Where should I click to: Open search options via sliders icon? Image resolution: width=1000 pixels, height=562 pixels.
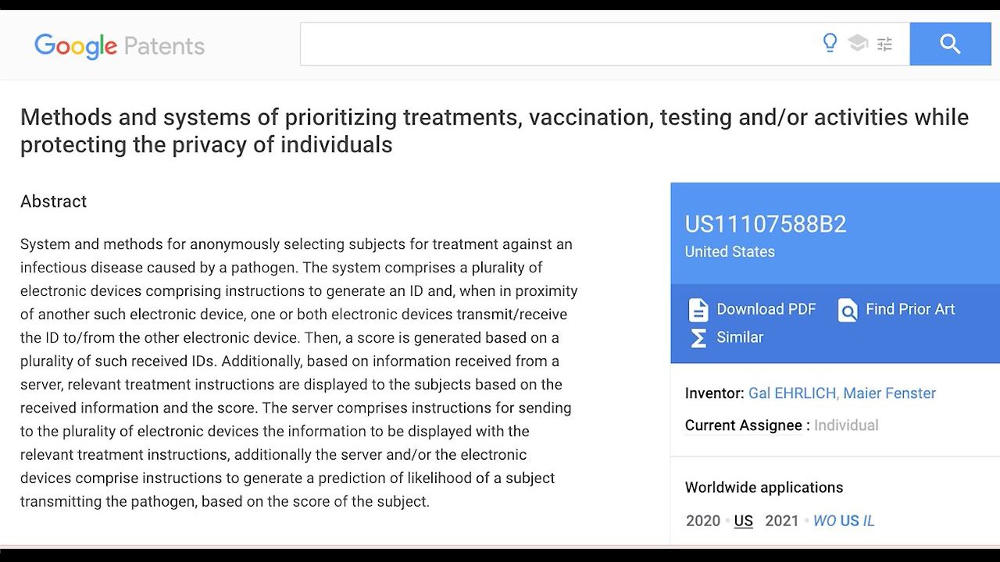point(884,44)
